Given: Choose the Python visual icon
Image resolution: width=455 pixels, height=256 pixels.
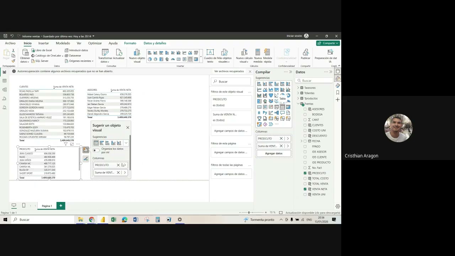Looking at the screenshot, I should point(265,113).
